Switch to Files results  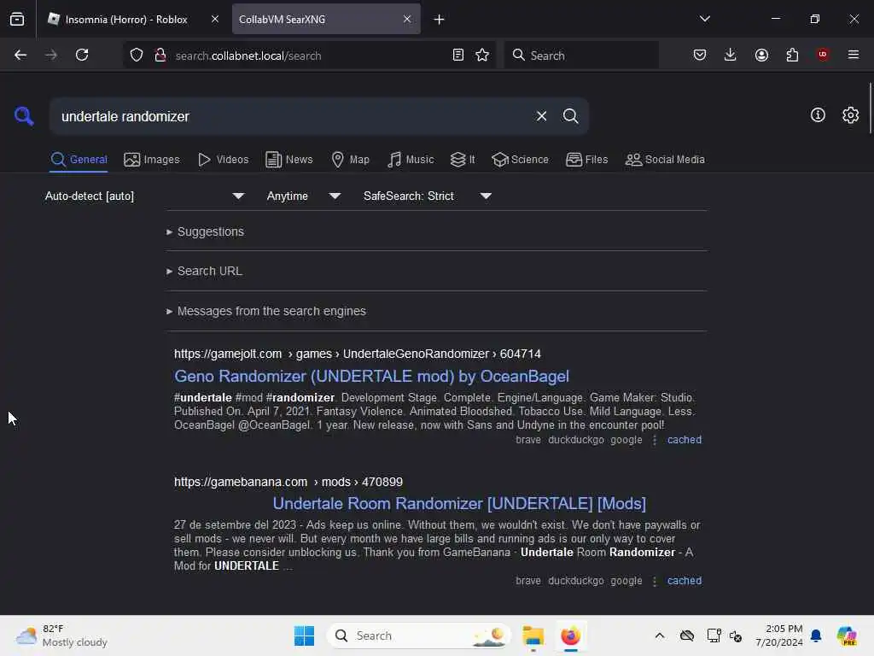tap(586, 160)
